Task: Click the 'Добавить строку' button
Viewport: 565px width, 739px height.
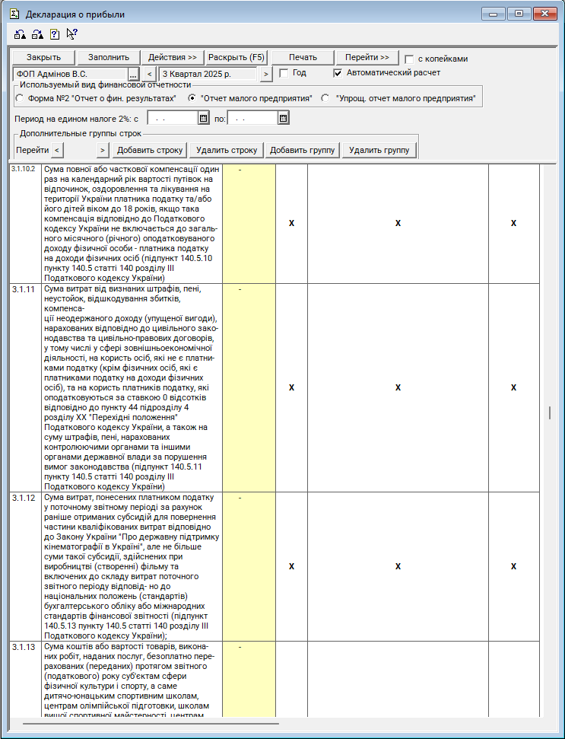Action: [150, 150]
